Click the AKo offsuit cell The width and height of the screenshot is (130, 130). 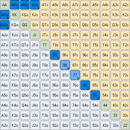(5, 15)
